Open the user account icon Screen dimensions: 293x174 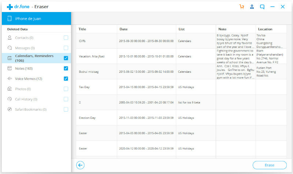tap(252, 7)
